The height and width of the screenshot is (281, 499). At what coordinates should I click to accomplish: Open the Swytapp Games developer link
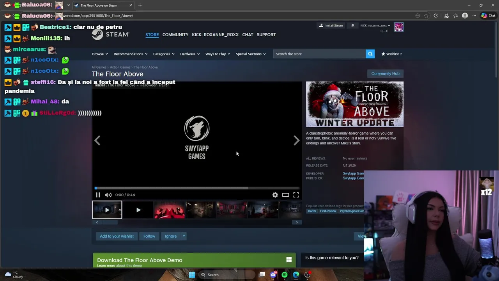pos(353,173)
